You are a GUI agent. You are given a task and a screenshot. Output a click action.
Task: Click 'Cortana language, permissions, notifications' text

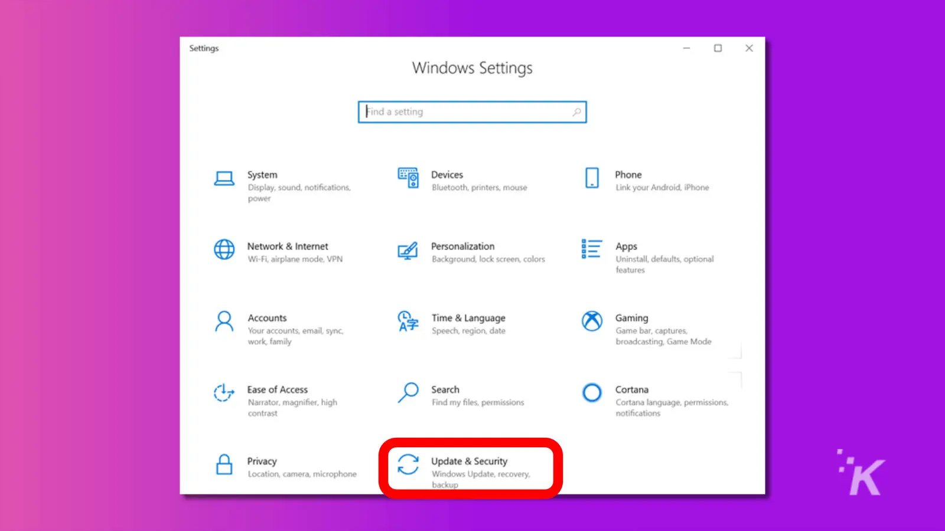click(672, 408)
